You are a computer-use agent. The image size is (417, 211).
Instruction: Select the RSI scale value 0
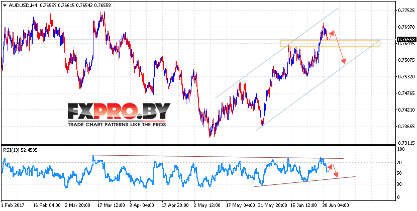[399, 197]
